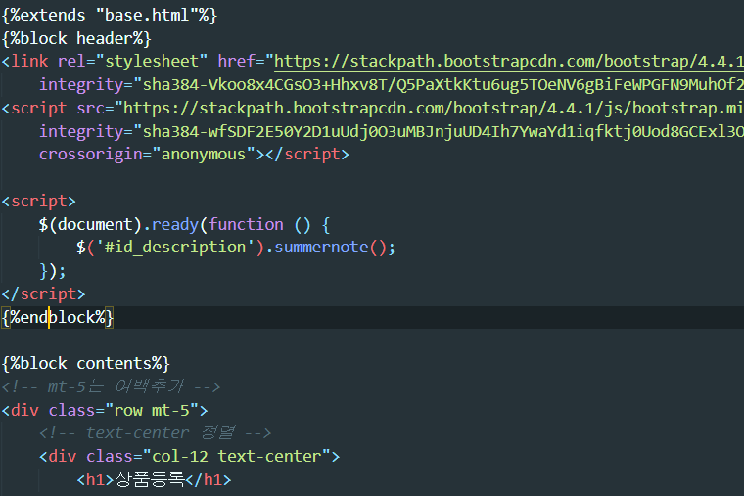Click the {%block contents%} tag
744x496 pixels.
tap(86, 364)
